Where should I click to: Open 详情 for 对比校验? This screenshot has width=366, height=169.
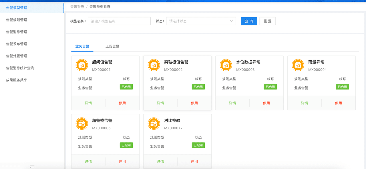tap(160, 161)
